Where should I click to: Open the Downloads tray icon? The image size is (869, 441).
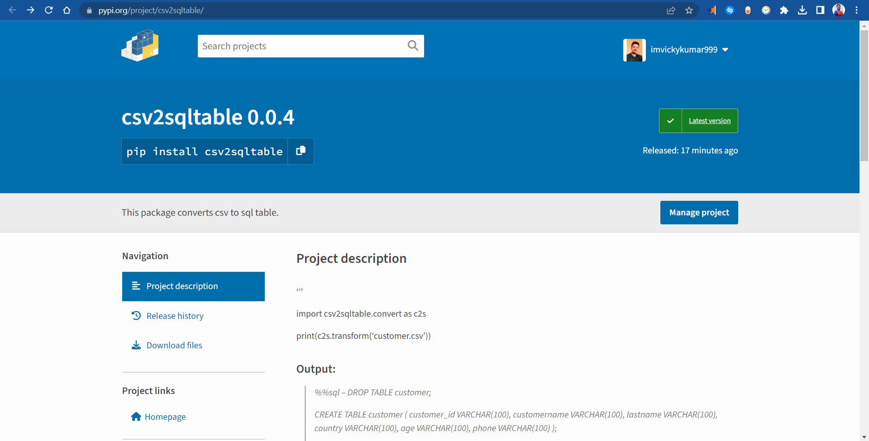click(x=802, y=10)
